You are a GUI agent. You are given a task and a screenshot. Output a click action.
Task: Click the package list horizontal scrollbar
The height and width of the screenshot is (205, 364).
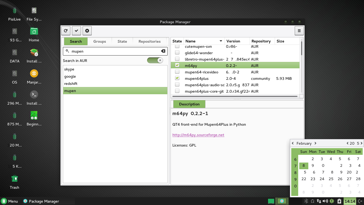(235, 96)
